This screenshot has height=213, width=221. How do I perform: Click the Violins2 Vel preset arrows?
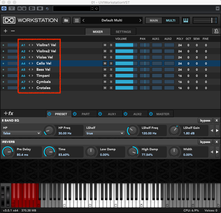(x=31, y=51)
